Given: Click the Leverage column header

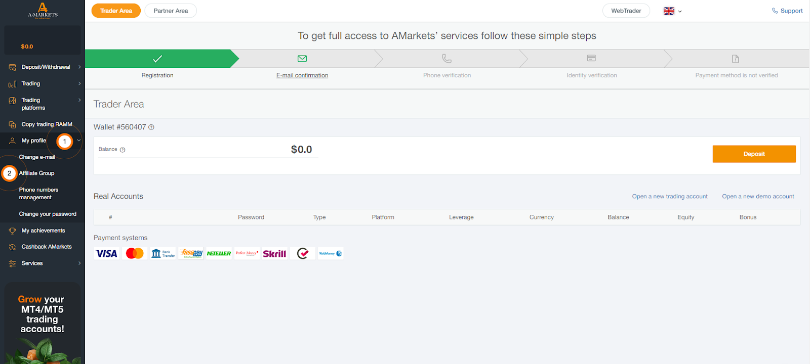Looking at the screenshot, I should coord(461,217).
